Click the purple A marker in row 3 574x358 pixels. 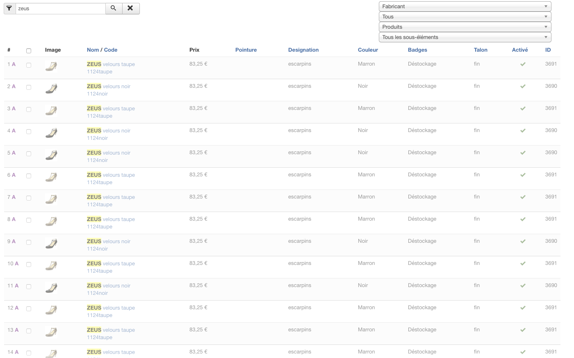click(x=14, y=109)
